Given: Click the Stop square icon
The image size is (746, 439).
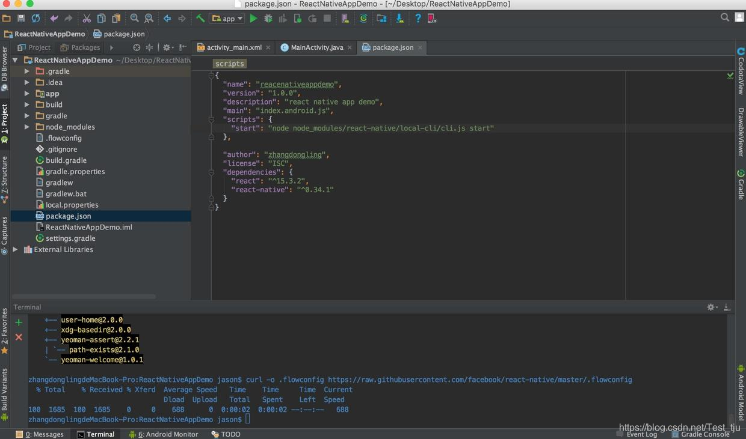Looking at the screenshot, I should [x=327, y=19].
